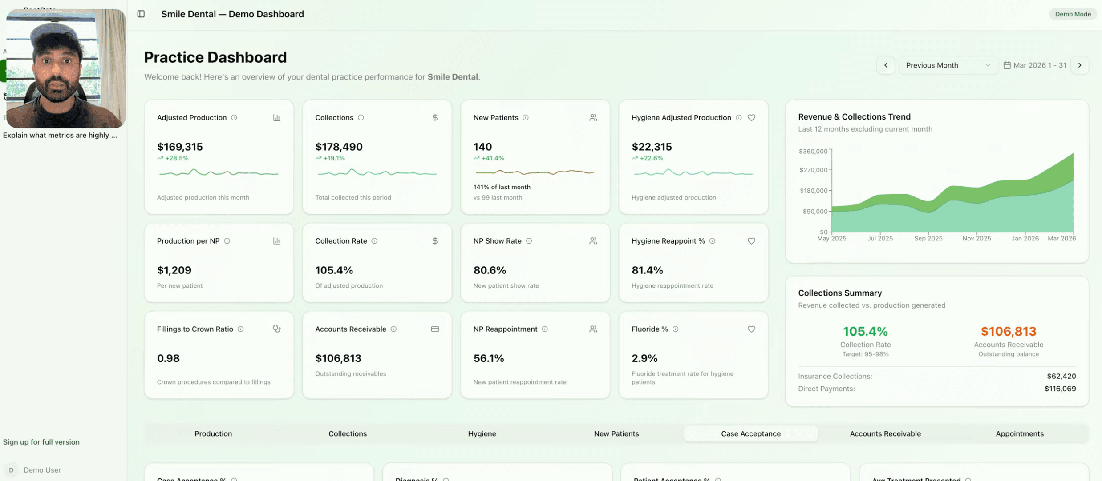Go to previous date range with left chevron
The height and width of the screenshot is (481, 1102).
(x=885, y=65)
